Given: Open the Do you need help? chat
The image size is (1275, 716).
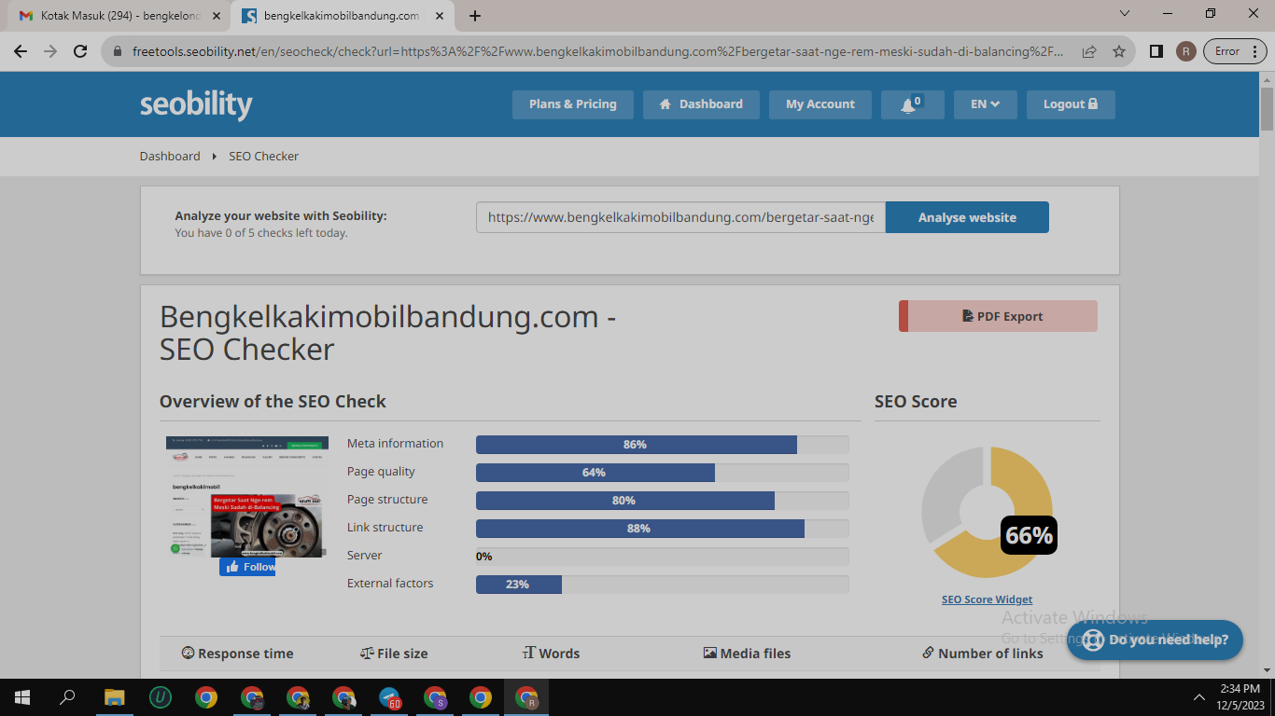Looking at the screenshot, I should 1156,640.
